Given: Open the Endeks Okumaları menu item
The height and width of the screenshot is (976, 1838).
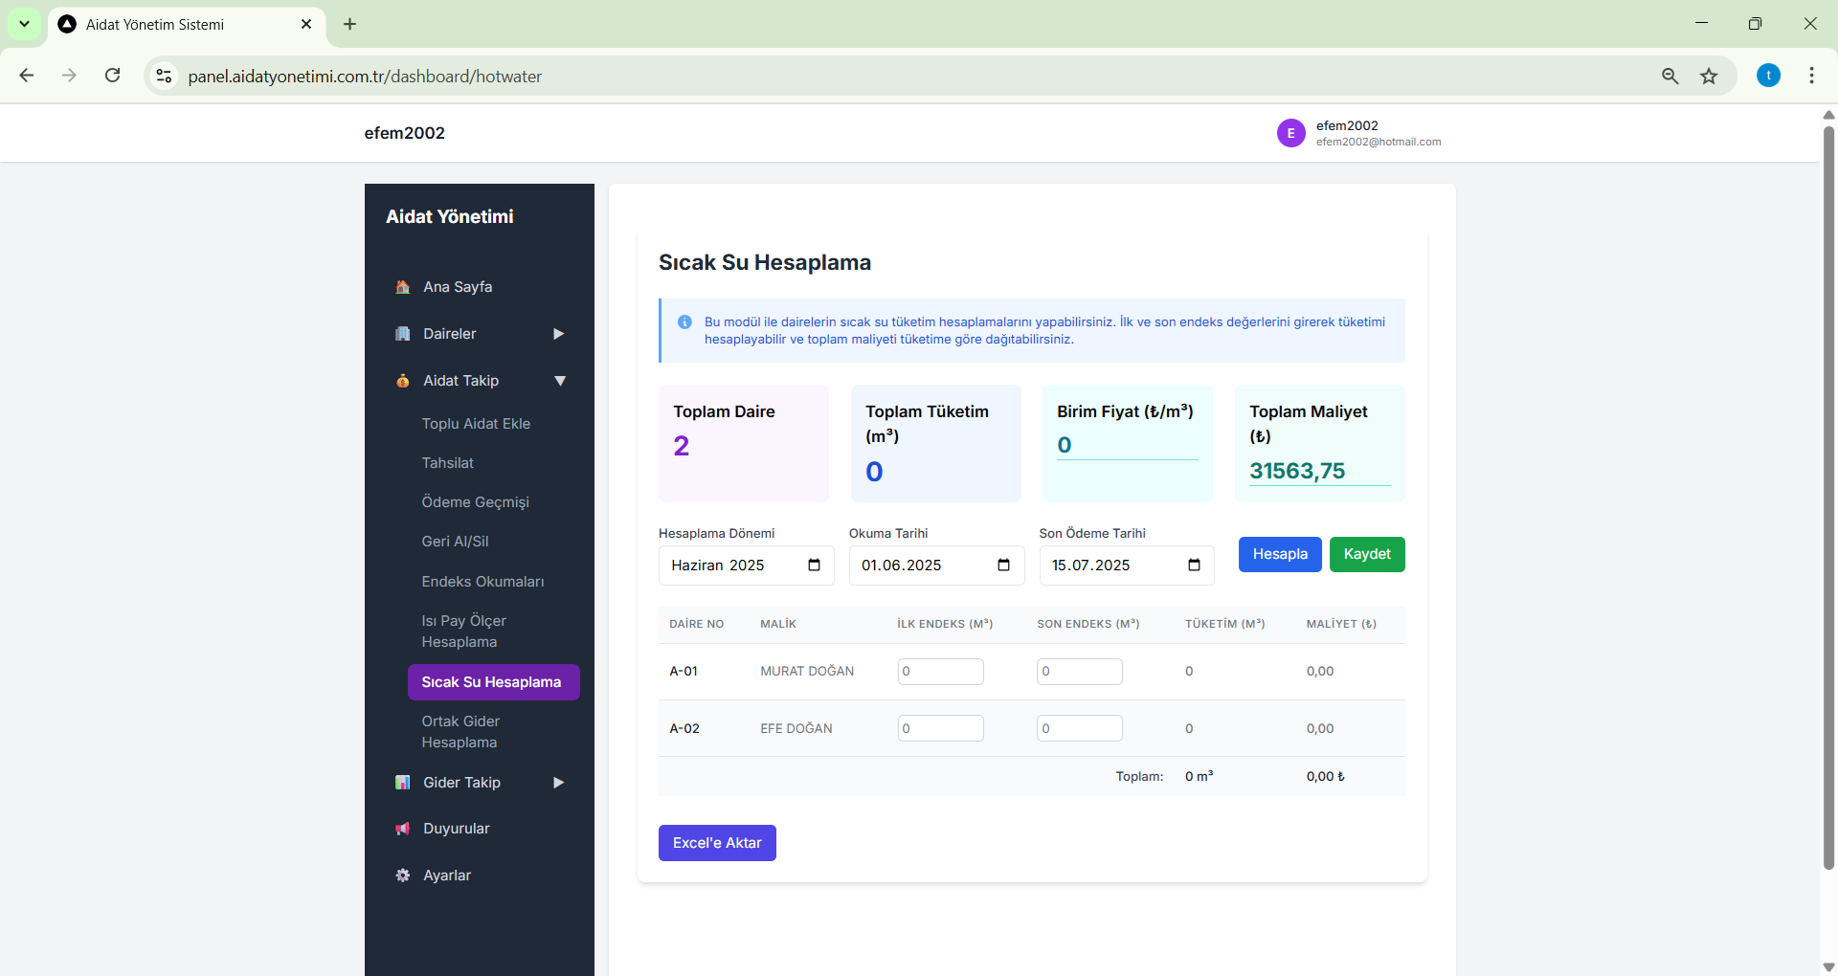Looking at the screenshot, I should click(482, 582).
